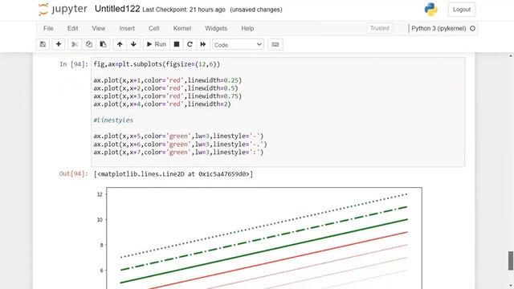Open the Kernel menu

click(182, 29)
